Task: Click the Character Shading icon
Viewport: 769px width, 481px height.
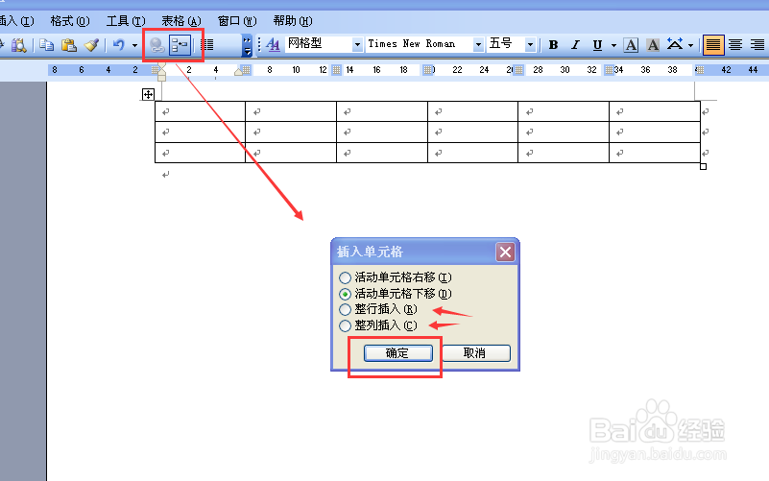Action: (x=653, y=45)
